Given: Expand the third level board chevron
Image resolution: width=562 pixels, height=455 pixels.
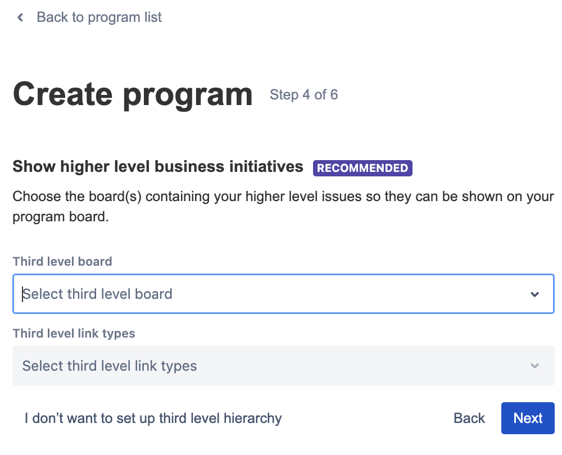Looking at the screenshot, I should (534, 294).
